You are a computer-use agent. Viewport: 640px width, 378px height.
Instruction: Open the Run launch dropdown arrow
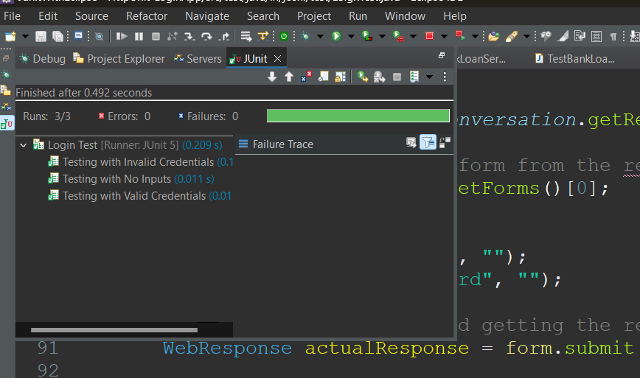tap(351, 36)
